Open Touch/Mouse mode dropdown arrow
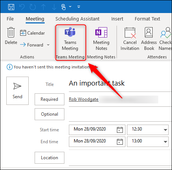Screen dimensions: 172x170 tap(70, 6)
